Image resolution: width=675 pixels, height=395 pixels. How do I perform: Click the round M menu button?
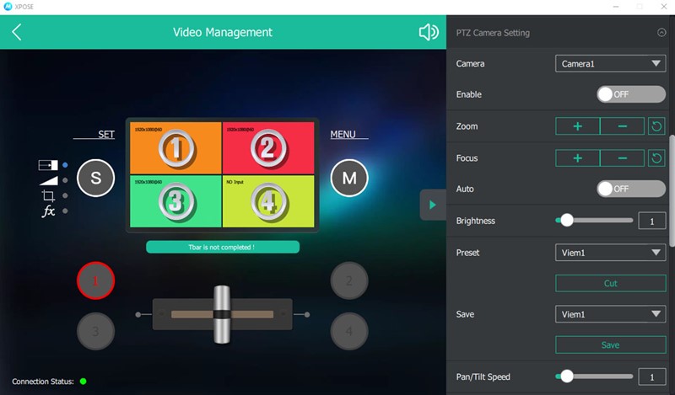coord(349,178)
